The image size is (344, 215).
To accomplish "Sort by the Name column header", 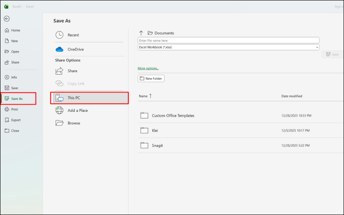I will (145, 96).
